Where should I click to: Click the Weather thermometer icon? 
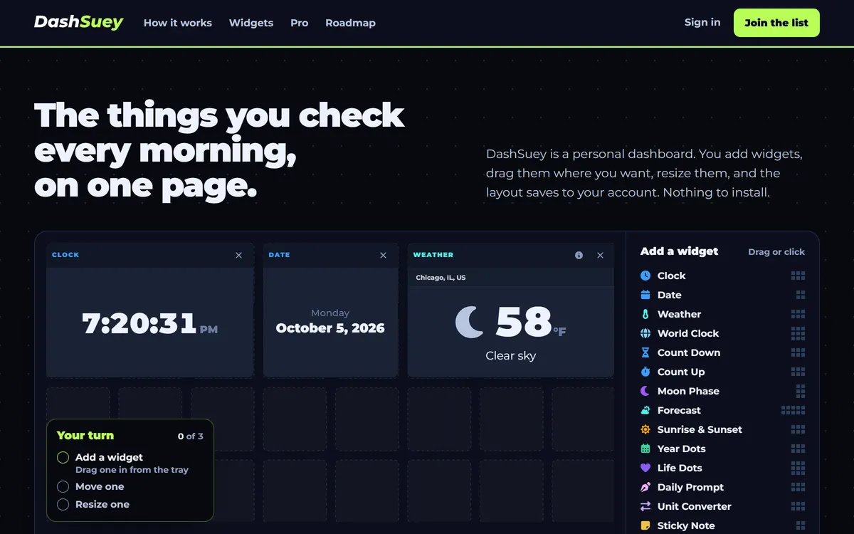pyautogui.click(x=645, y=314)
